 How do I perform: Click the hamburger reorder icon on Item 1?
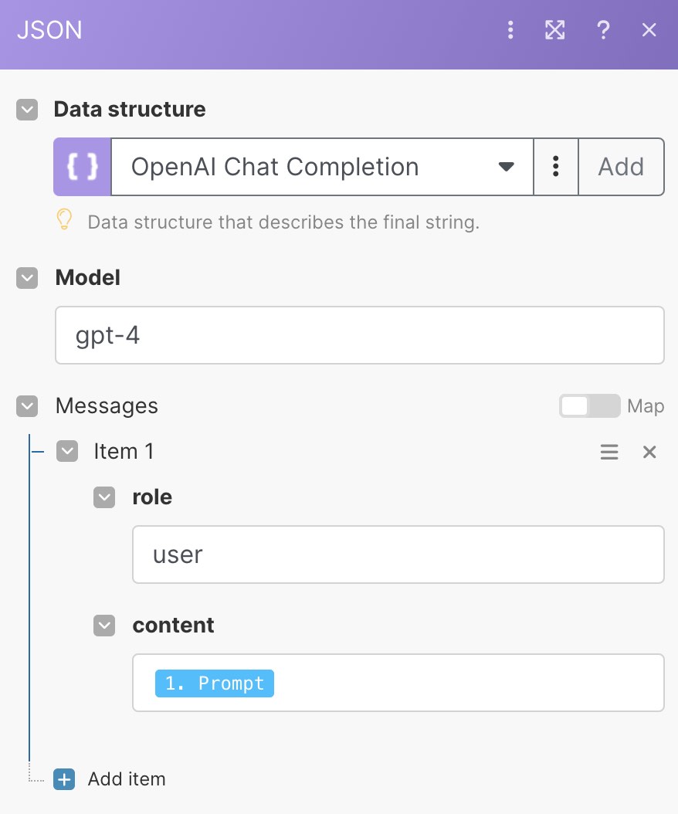click(x=609, y=452)
